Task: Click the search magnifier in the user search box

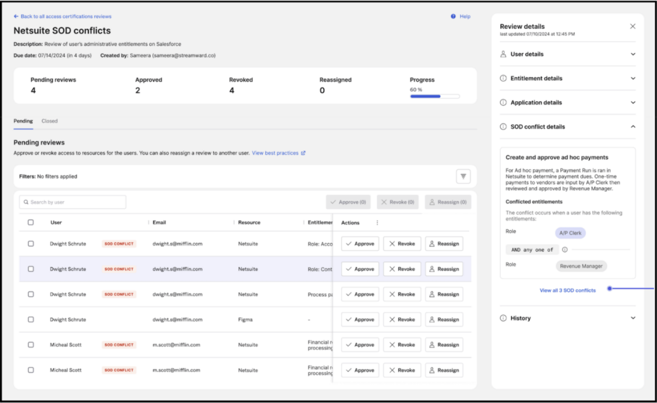Action: [x=26, y=202]
